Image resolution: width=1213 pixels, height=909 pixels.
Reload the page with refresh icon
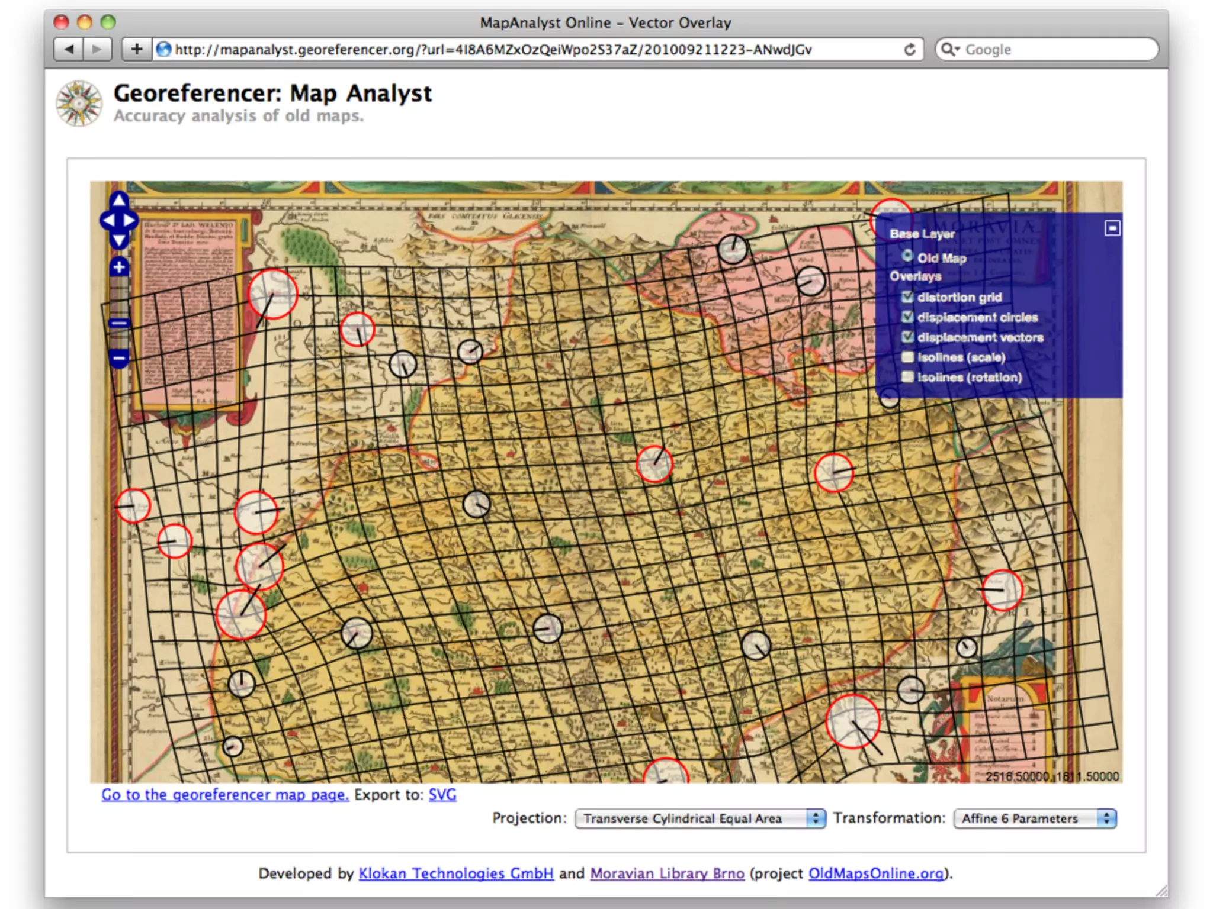[909, 50]
